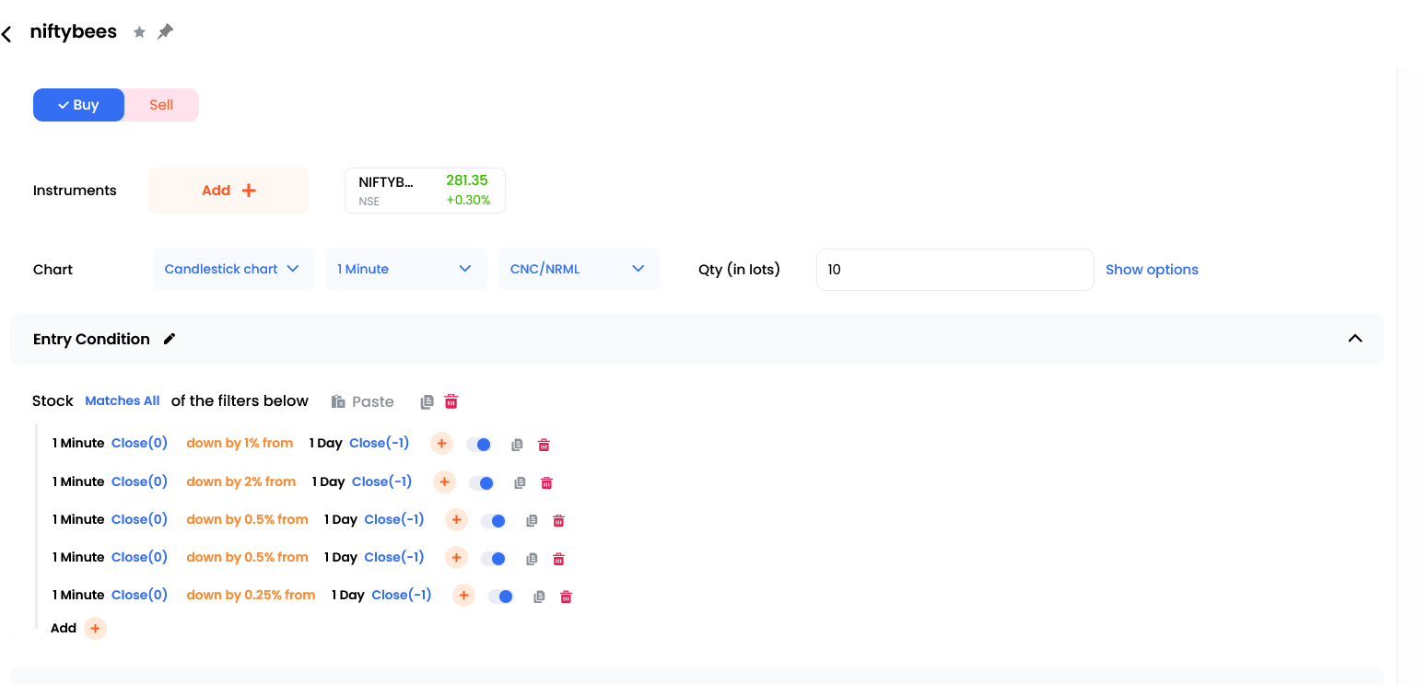
Task: Delete the whole filter group next to Paste
Action: [451, 401]
